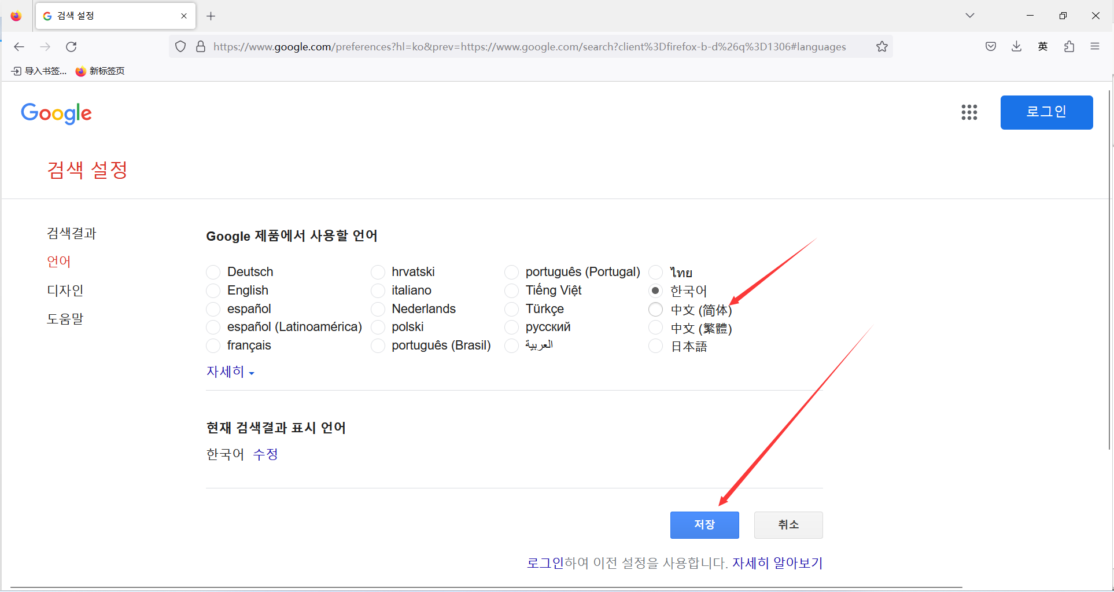Save settings with the 저장 button

pyautogui.click(x=704, y=525)
